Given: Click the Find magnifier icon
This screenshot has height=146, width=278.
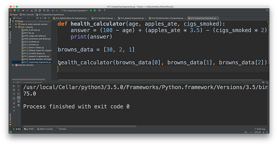Looking at the screenshot, I should [44, 10].
